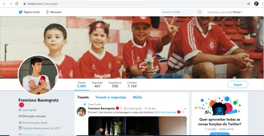Click the padlock site security icon
This screenshot has width=264, height=136.
[24, 4]
